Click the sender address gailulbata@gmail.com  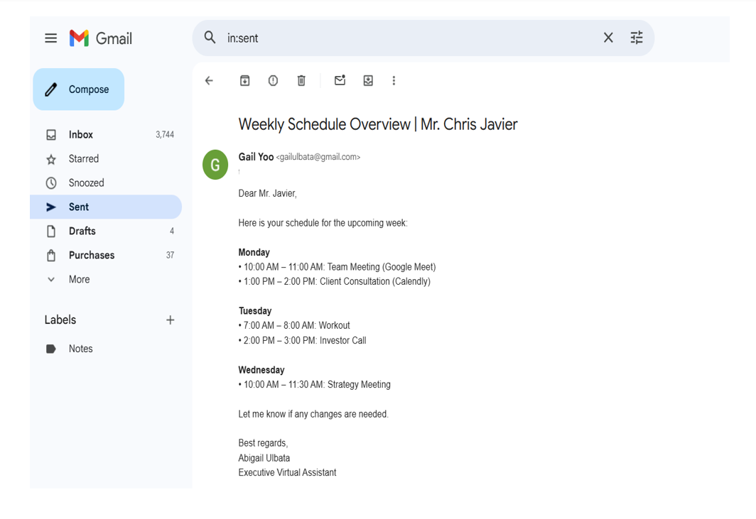(x=318, y=157)
